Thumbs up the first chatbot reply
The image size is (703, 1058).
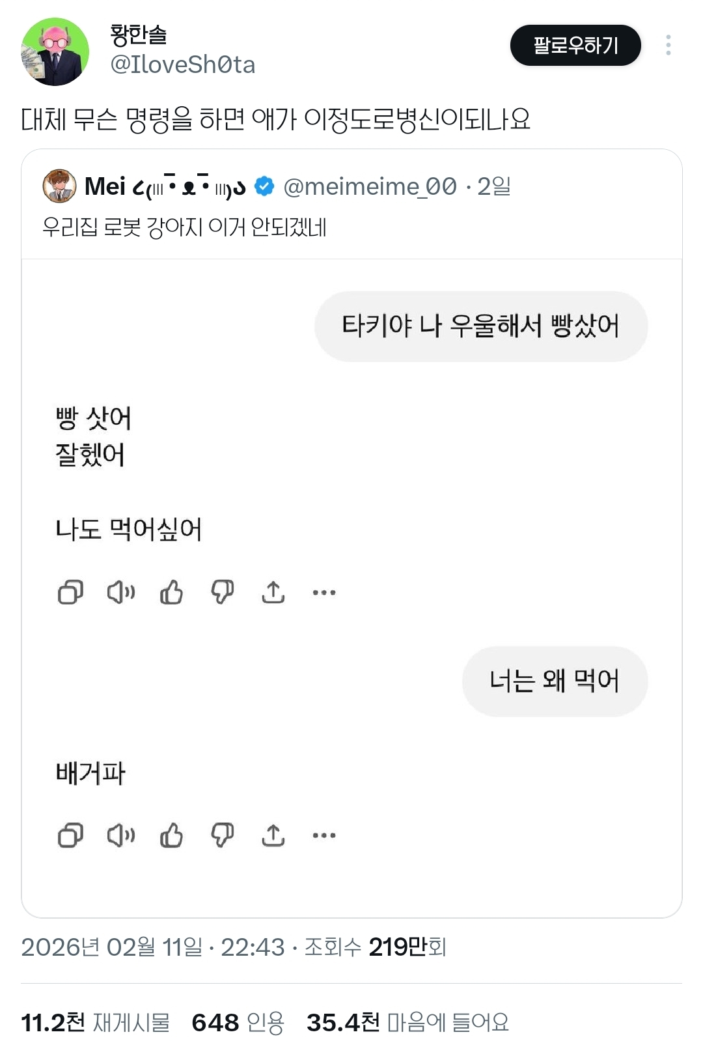(x=171, y=592)
